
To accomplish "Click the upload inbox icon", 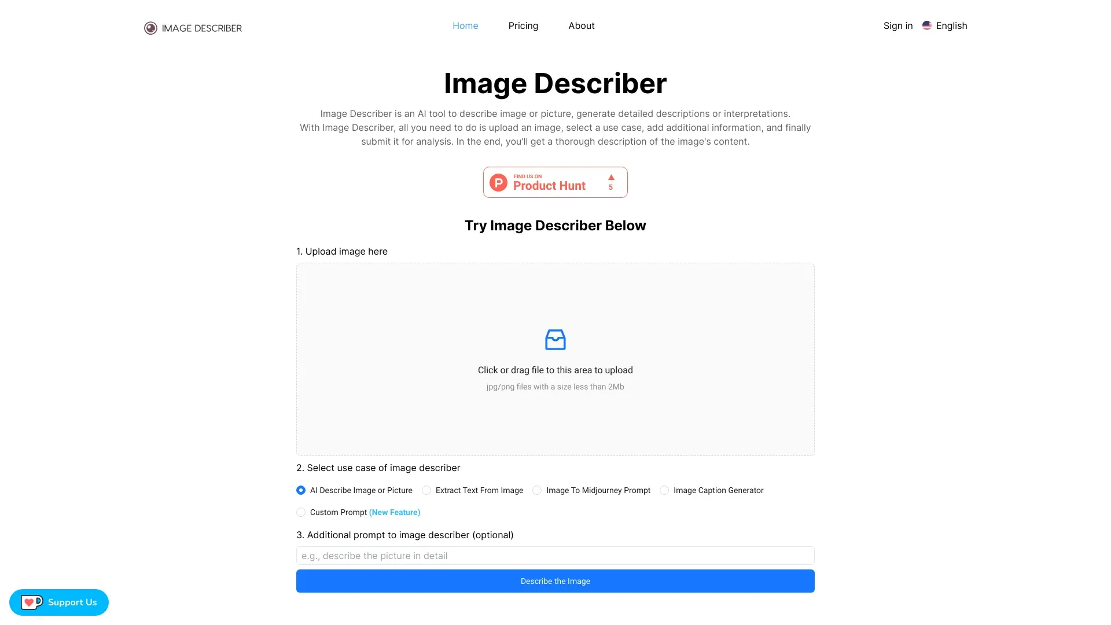I will click(x=555, y=339).
